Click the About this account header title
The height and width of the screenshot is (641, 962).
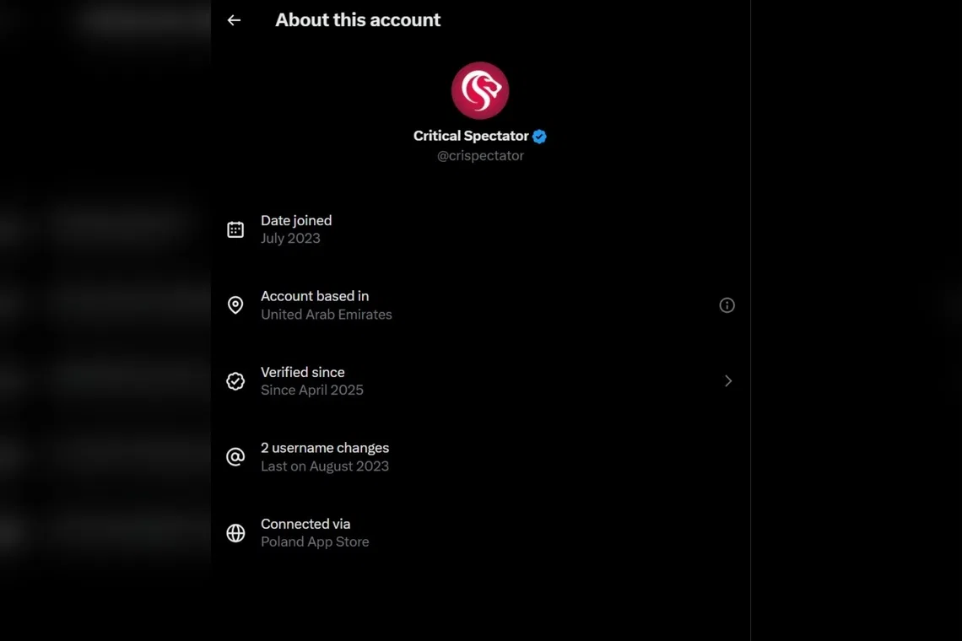click(x=358, y=19)
